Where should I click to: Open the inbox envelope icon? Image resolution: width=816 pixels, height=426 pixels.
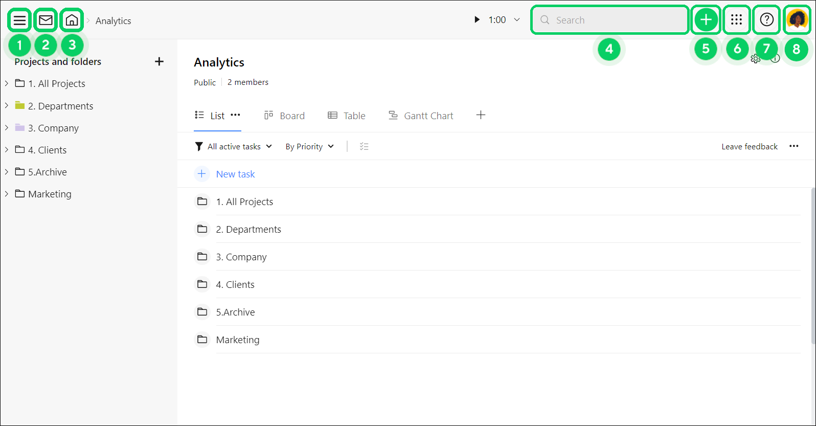46,20
